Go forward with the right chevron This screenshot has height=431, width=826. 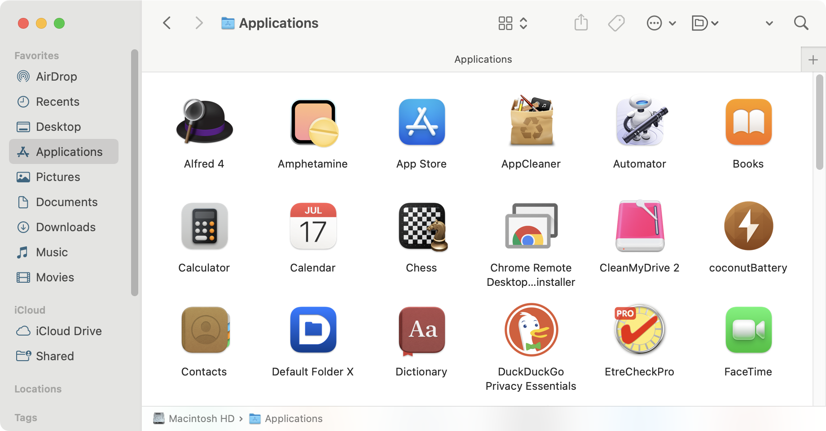pos(199,23)
